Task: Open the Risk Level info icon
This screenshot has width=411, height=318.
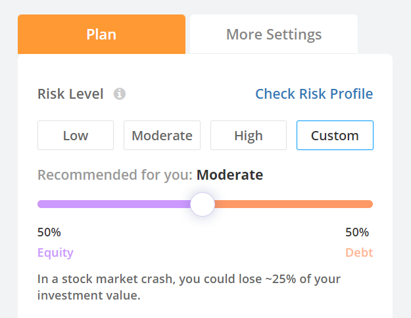Action: tap(119, 94)
